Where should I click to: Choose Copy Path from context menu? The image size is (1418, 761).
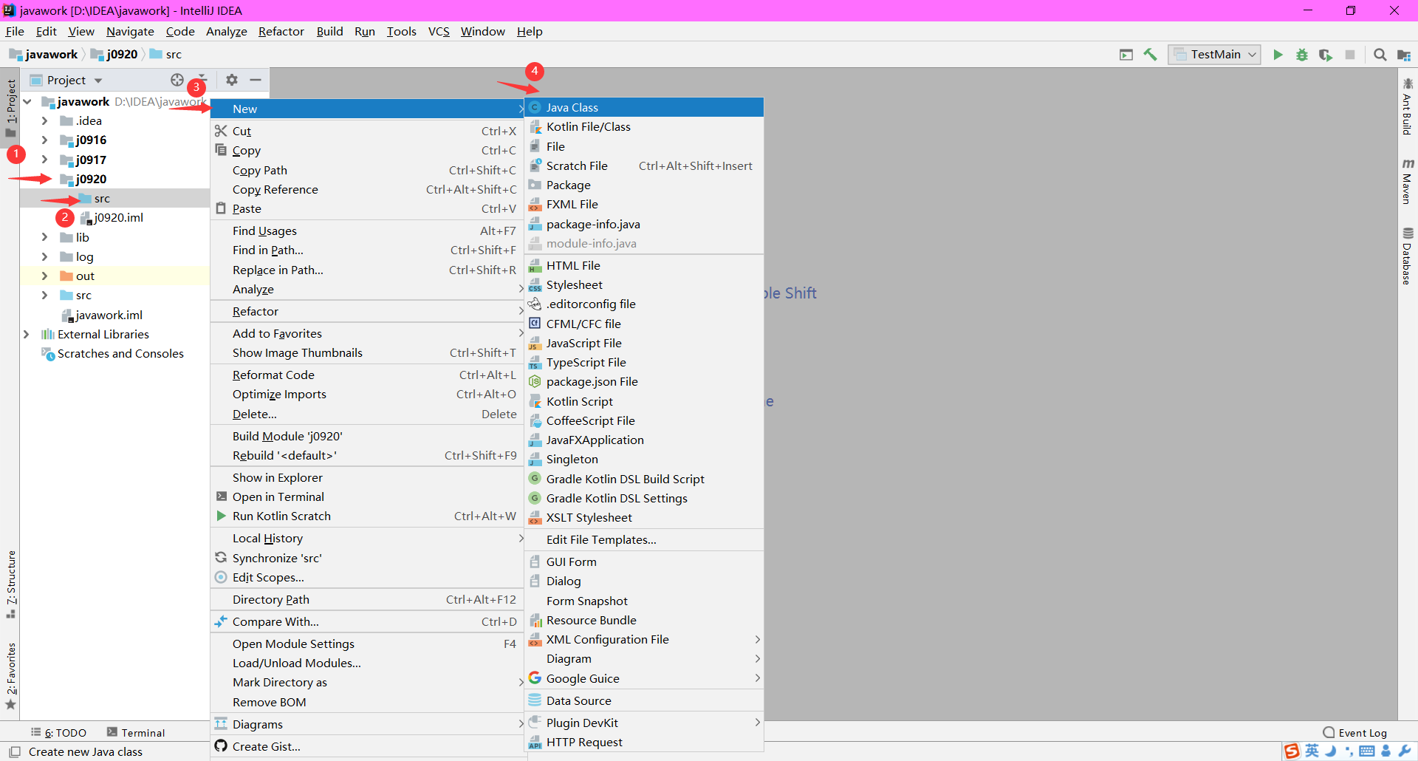[367, 170]
